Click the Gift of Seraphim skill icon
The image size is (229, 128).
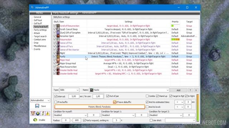click(58, 32)
